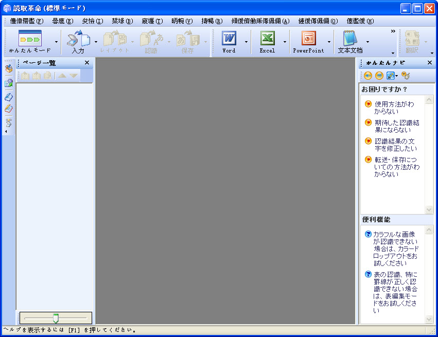Close the ページ一覧 panel

tap(87, 63)
